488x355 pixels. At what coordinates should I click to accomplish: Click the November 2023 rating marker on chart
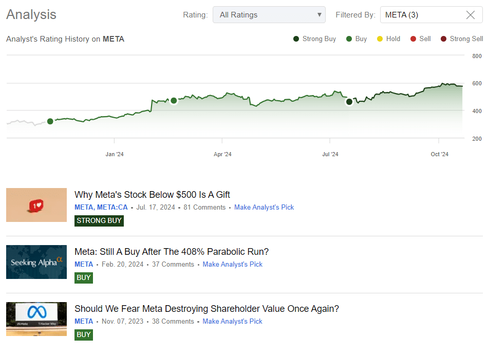(x=50, y=121)
